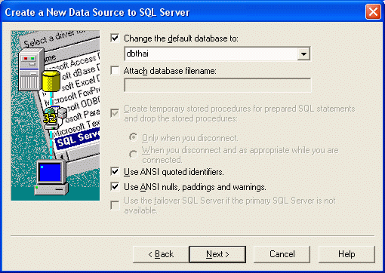Go to the Next wizard page
The width and height of the screenshot is (385, 273).
tap(217, 254)
